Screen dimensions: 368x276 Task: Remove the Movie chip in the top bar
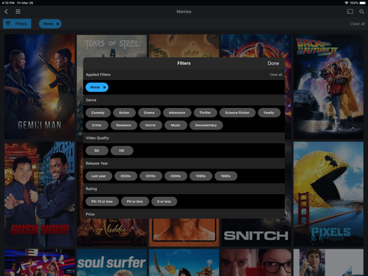[x=57, y=24]
